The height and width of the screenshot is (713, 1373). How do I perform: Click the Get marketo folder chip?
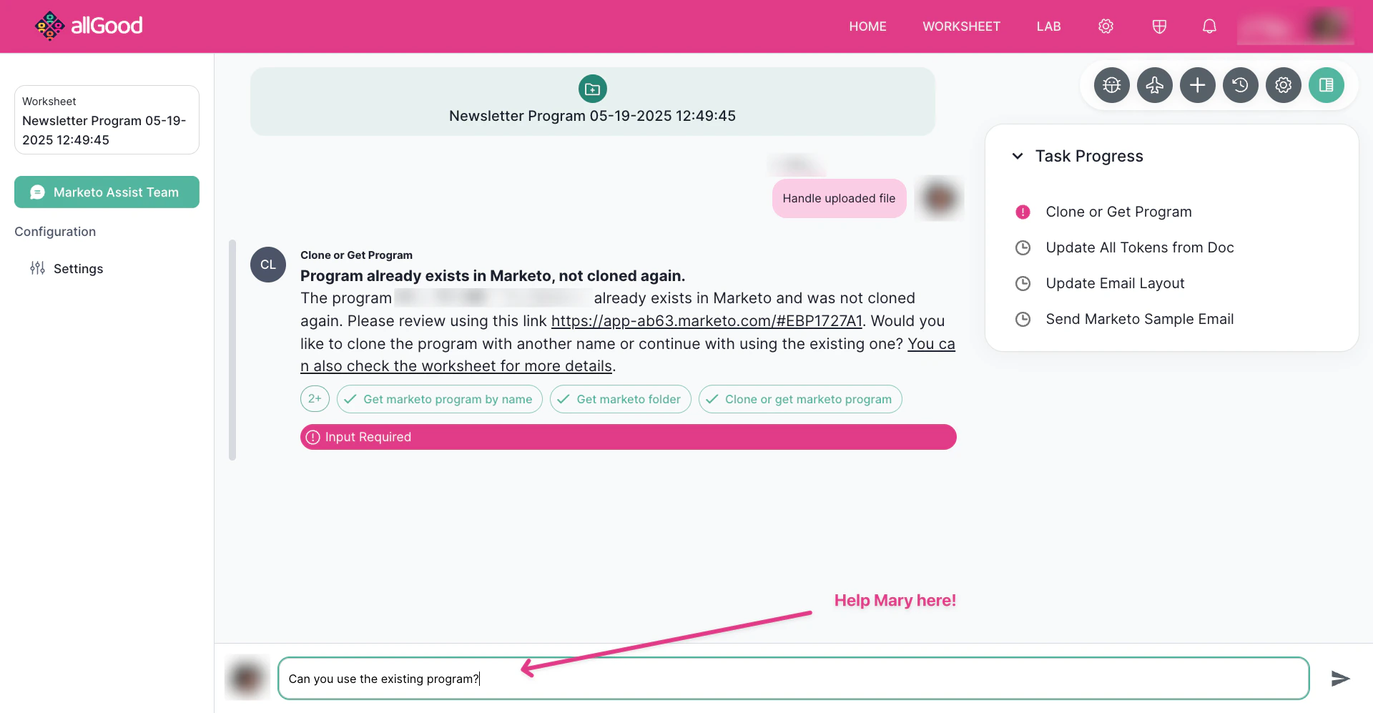pyautogui.click(x=620, y=399)
